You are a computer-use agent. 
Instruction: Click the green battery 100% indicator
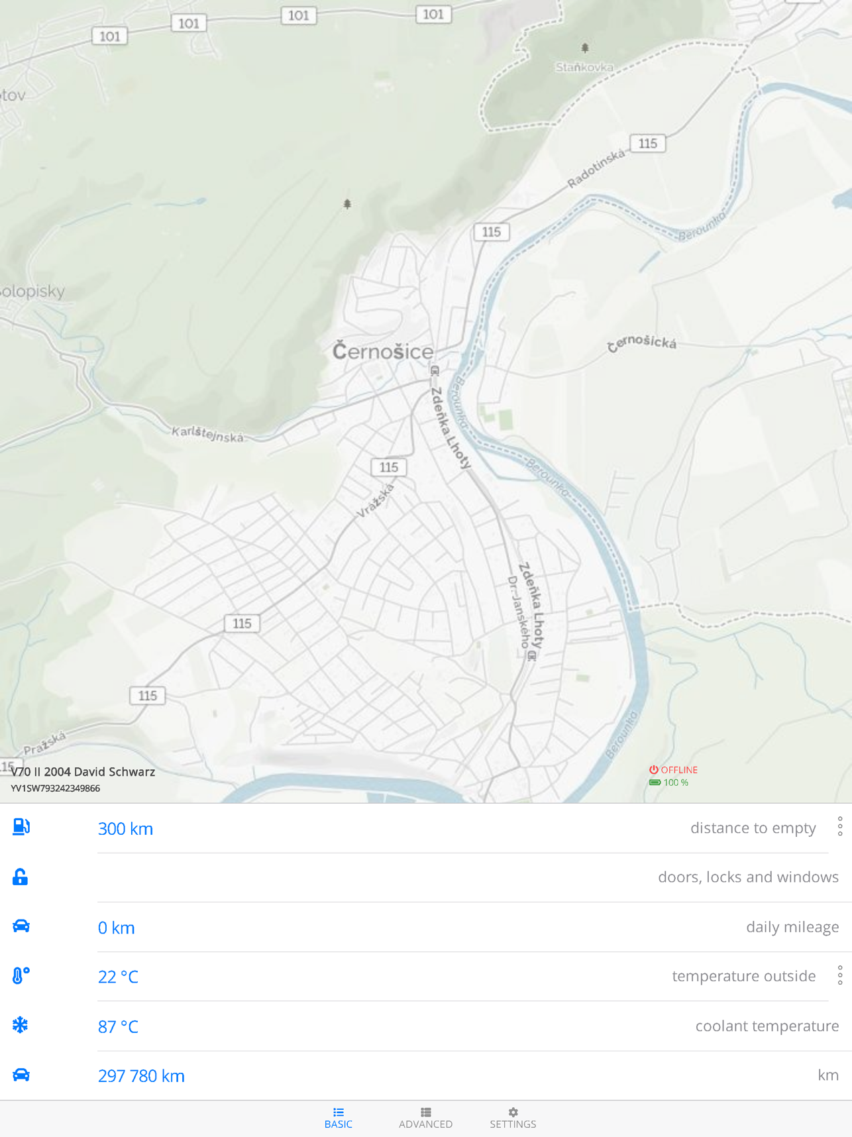tap(669, 783)
